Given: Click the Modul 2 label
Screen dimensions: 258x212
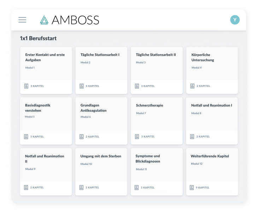Looking at the screenshot, I should click(86, 62).
